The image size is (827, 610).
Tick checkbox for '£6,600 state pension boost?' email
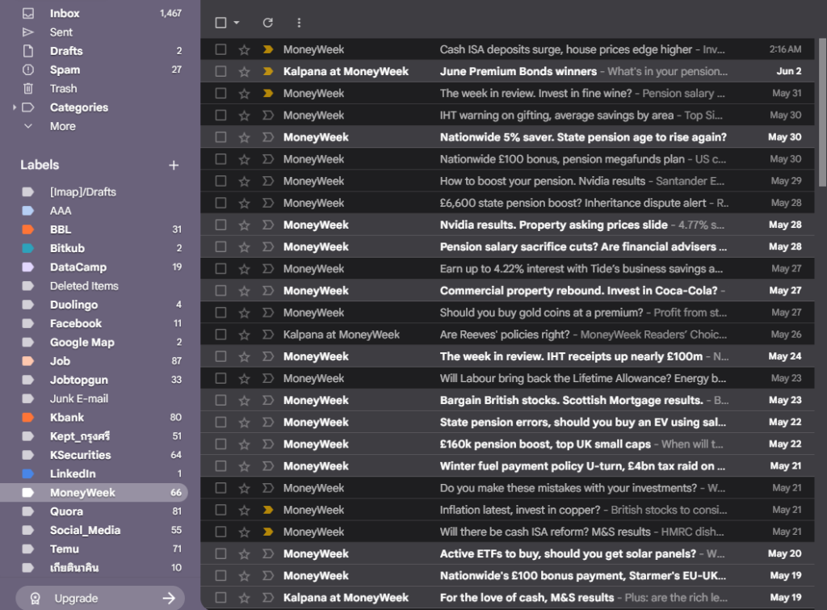click(221, 203)
